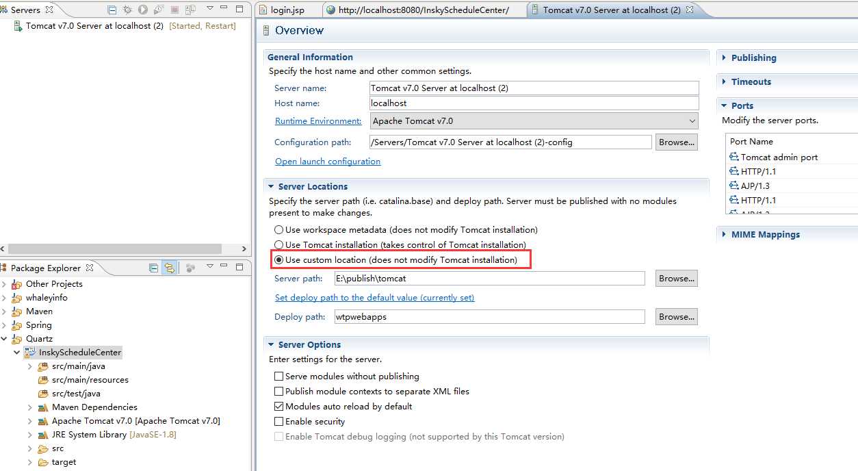The width and height of the screenshot is (858, 471).
Task: Enable Serve modules without publishing
Action: tap(278, 377)
